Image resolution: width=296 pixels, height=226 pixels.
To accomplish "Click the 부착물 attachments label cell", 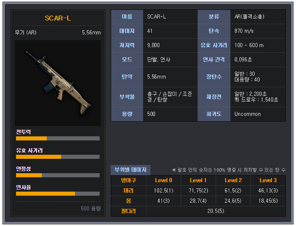I will (127, 97).
